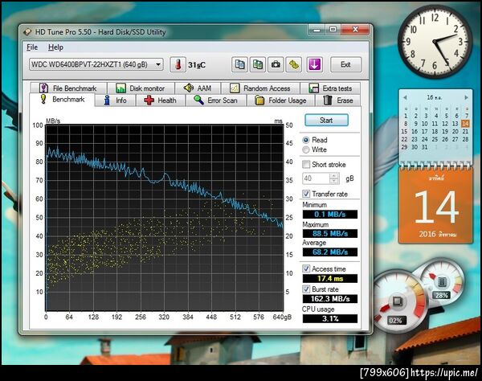Click the large orange date 14 gadget
Viewport: 482px width, 381px height.
point(435,205)
